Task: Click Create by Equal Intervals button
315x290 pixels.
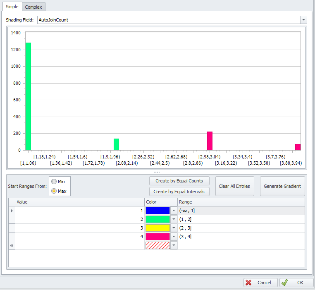Action: click(x=179, y=192)
